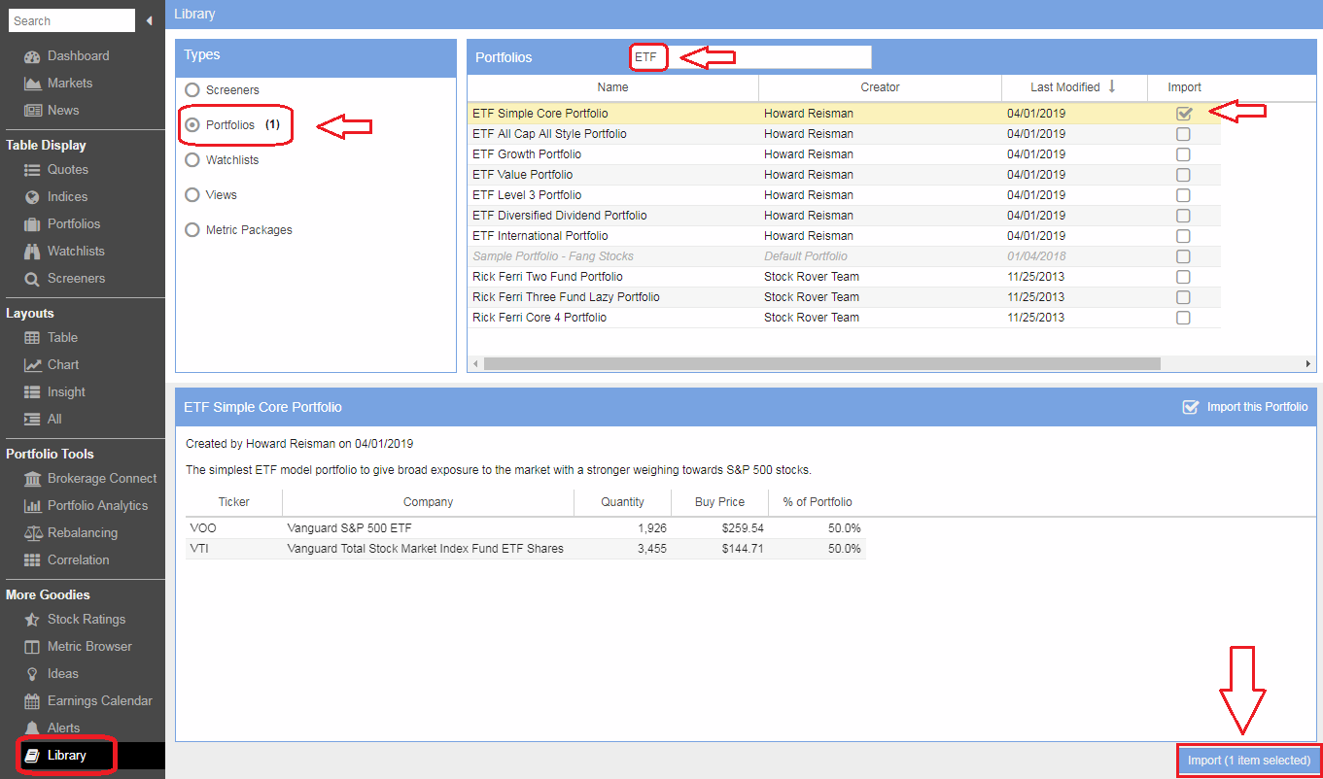1323x779 pixels.
Task: Click the Chart layout line icon
Action: [32, 365]
